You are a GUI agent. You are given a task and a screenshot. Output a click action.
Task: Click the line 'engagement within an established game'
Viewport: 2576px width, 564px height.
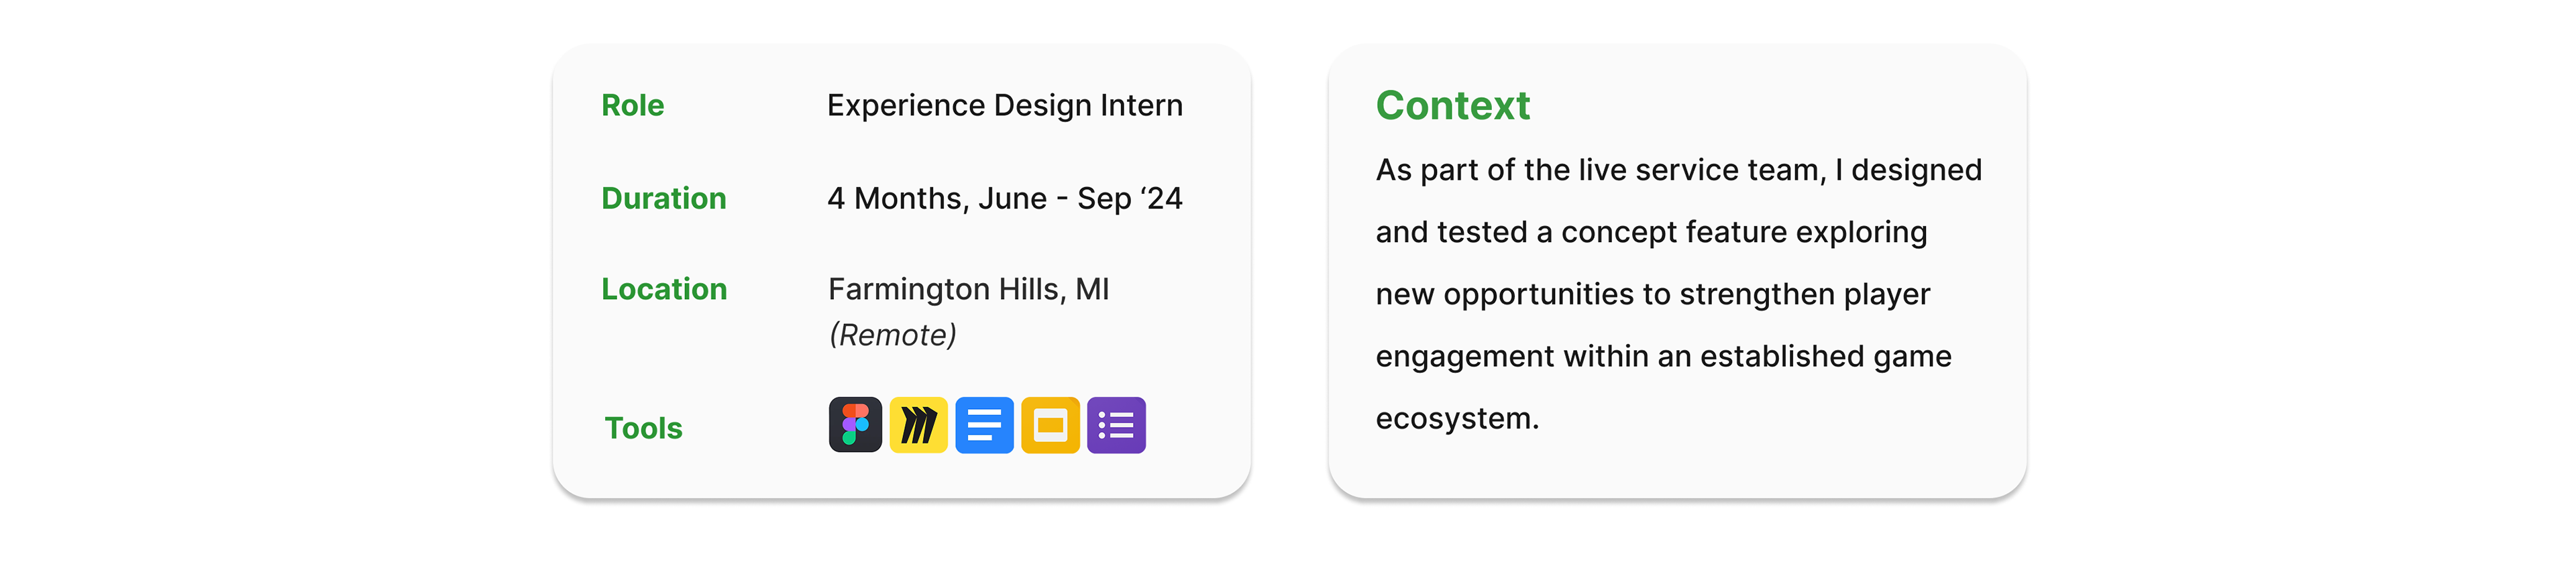tap(1663, 356)
